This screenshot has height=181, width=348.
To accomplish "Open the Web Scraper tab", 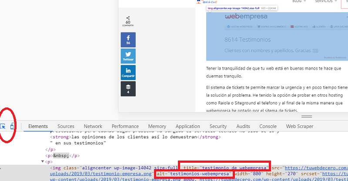I will click(x=299, y=126).
